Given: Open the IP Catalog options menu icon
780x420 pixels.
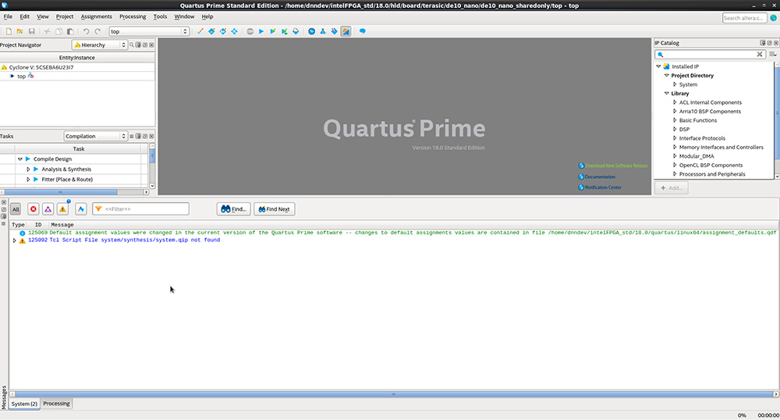Looking at the screenshot, I should [772, 54].
